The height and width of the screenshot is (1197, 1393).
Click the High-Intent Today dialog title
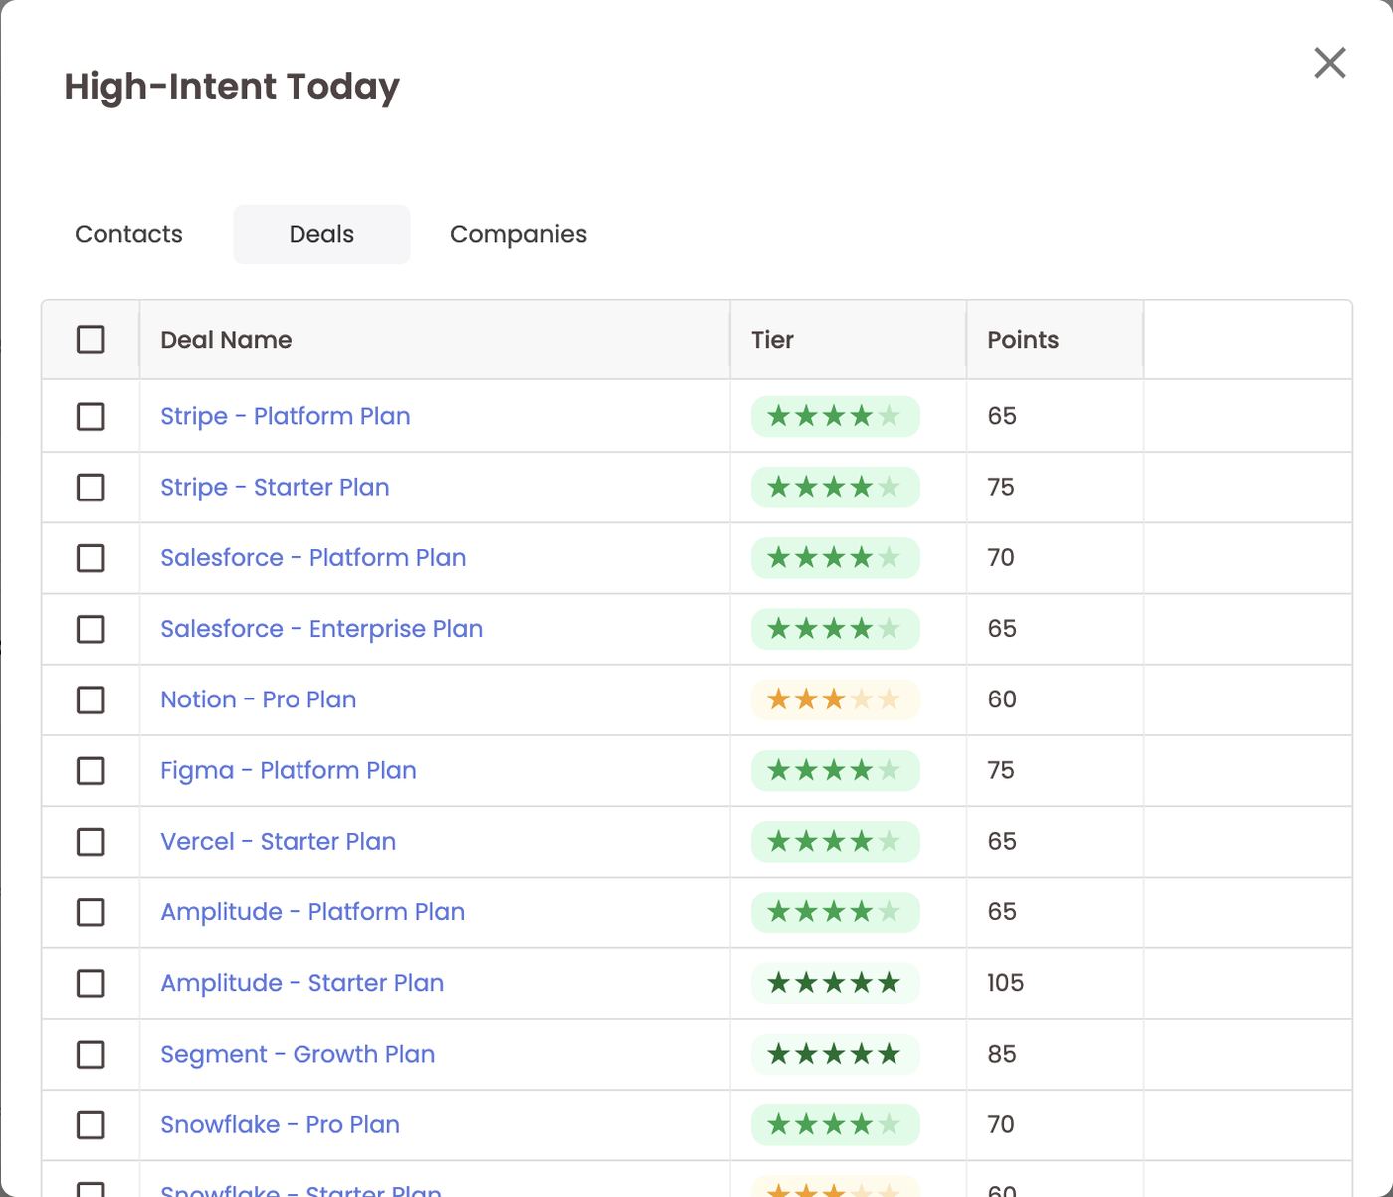point(232,87)
